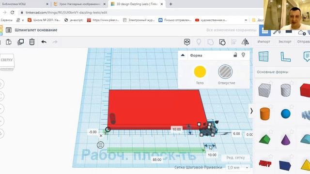Image resolution: width=310 pixels, height=174 pixels.
Task: Add the dark blue Polygon shape
Action: (x=285, y=165)
